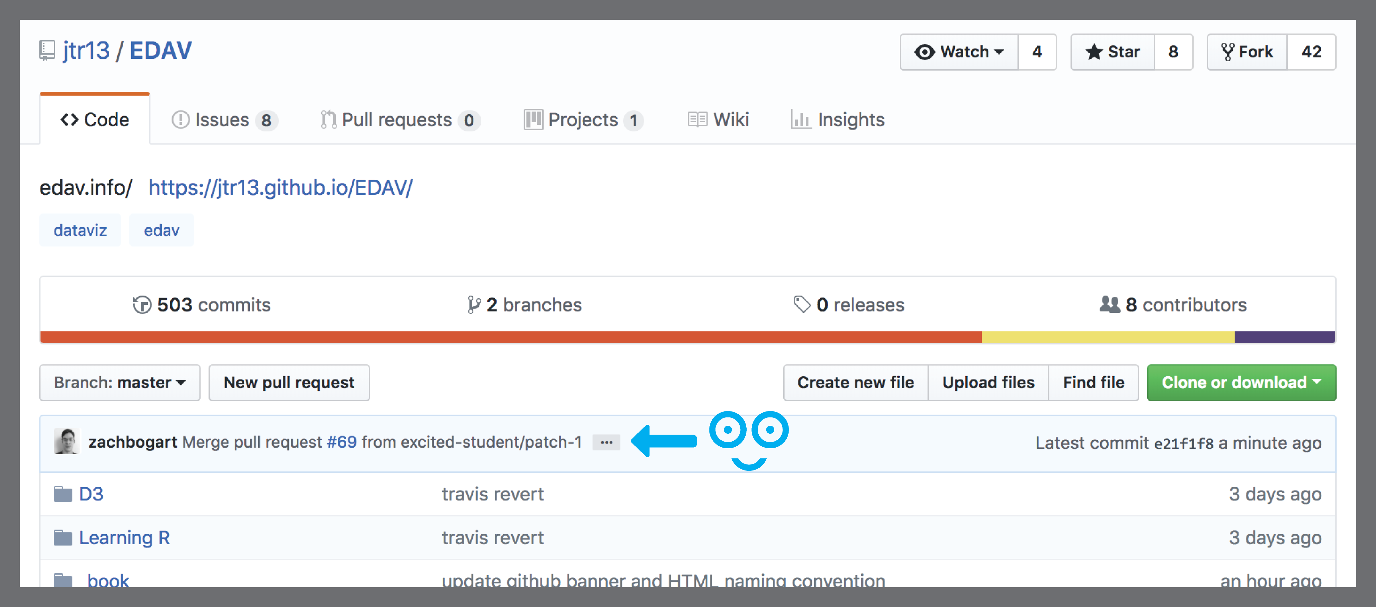Click the contributors people icon
This screenshot has width=1376, height=607.
tap(1109, 304)
